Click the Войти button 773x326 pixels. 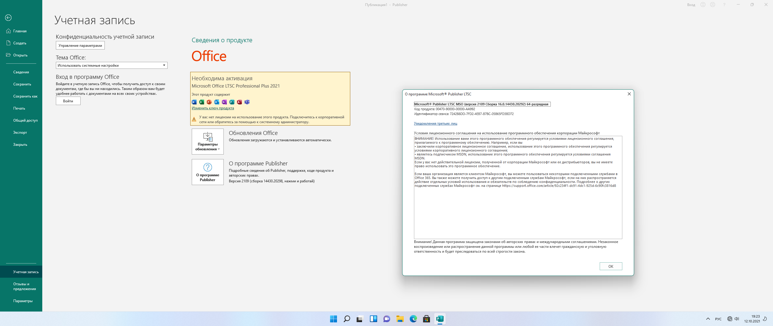pyautogui.click(x=68, y=101)
